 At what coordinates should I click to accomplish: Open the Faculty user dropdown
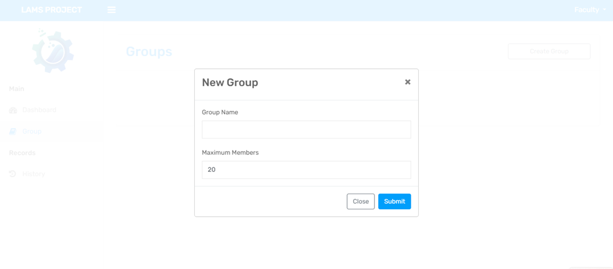pyautogui.click(x=590, y=10)
